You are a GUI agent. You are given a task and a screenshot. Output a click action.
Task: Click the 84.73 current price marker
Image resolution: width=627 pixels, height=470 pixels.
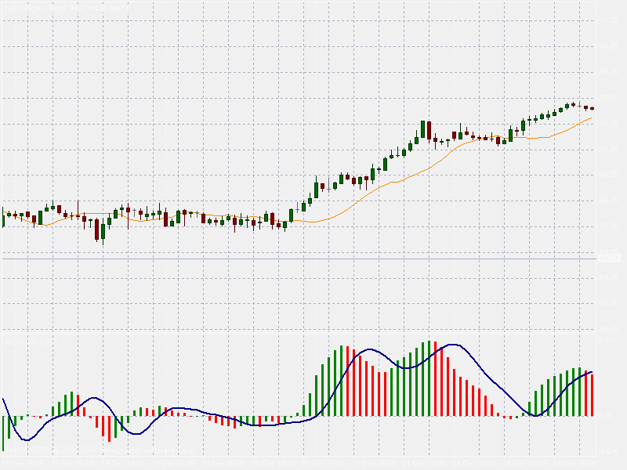pyautogui.click(x=609, y=258)
